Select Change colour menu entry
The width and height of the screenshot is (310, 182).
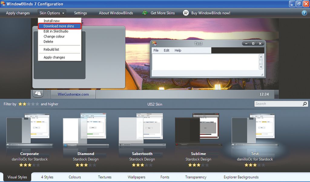coord(60,36)
